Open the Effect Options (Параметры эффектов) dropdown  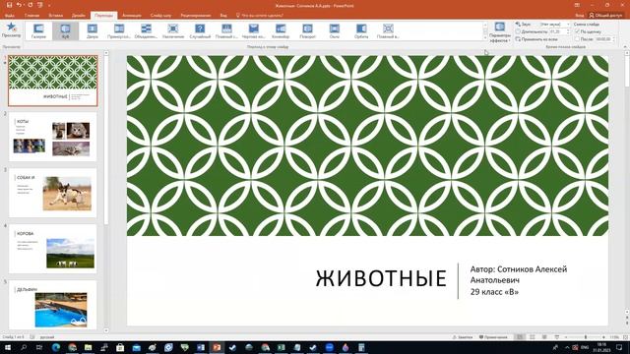tap(500, 32)
